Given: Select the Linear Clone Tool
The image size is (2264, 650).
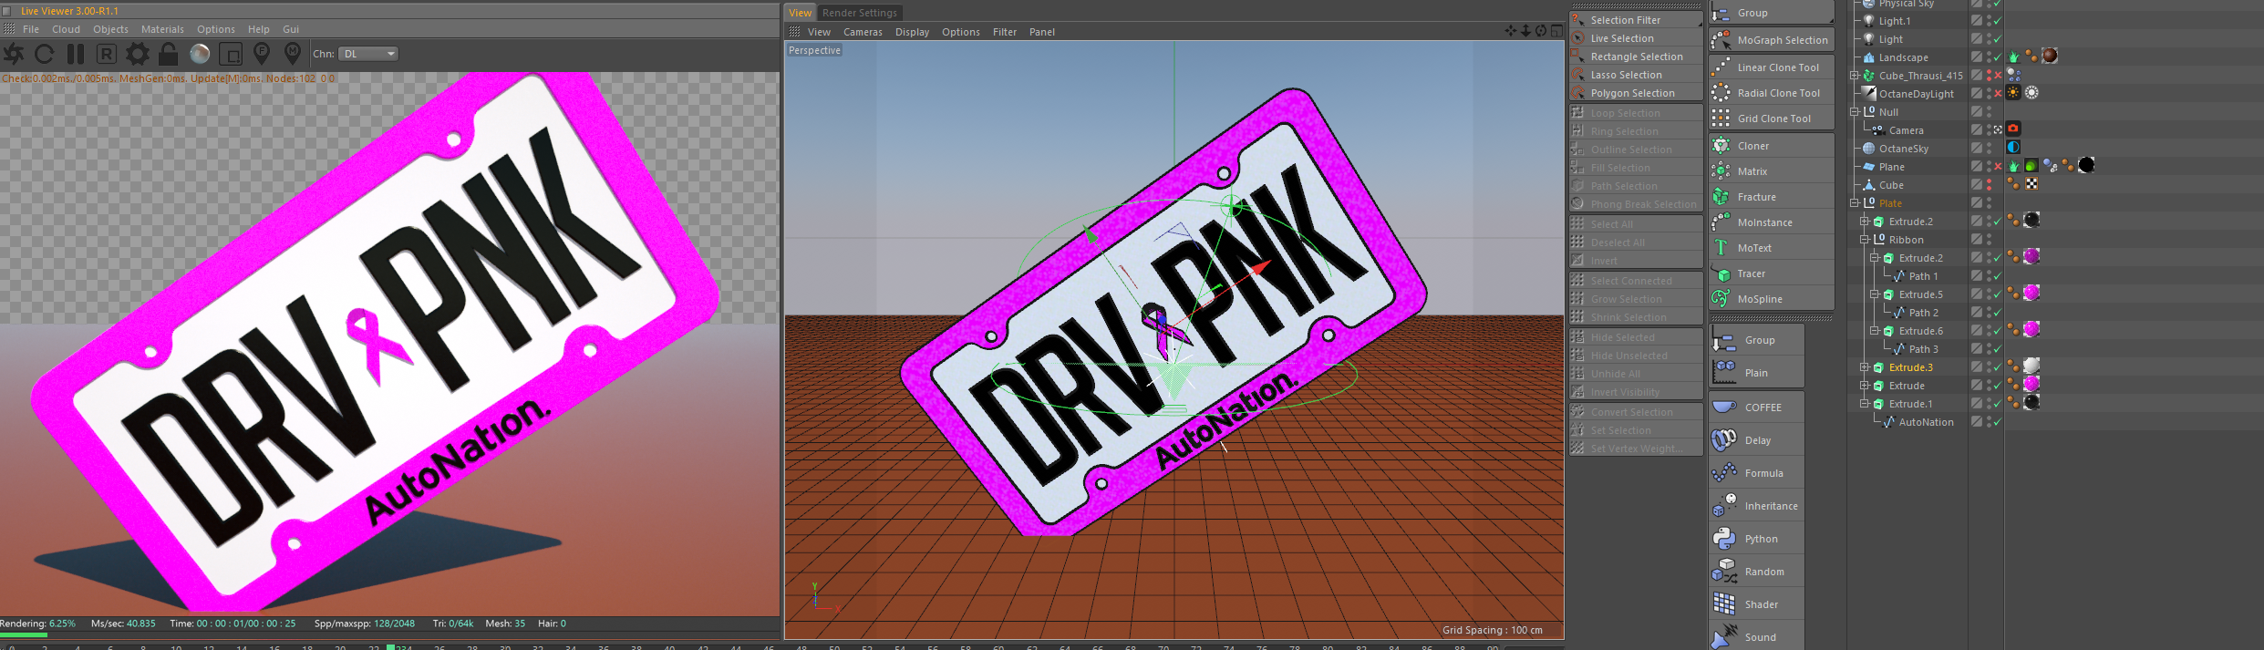Looking at the screenshot, I should point(1771,67).
